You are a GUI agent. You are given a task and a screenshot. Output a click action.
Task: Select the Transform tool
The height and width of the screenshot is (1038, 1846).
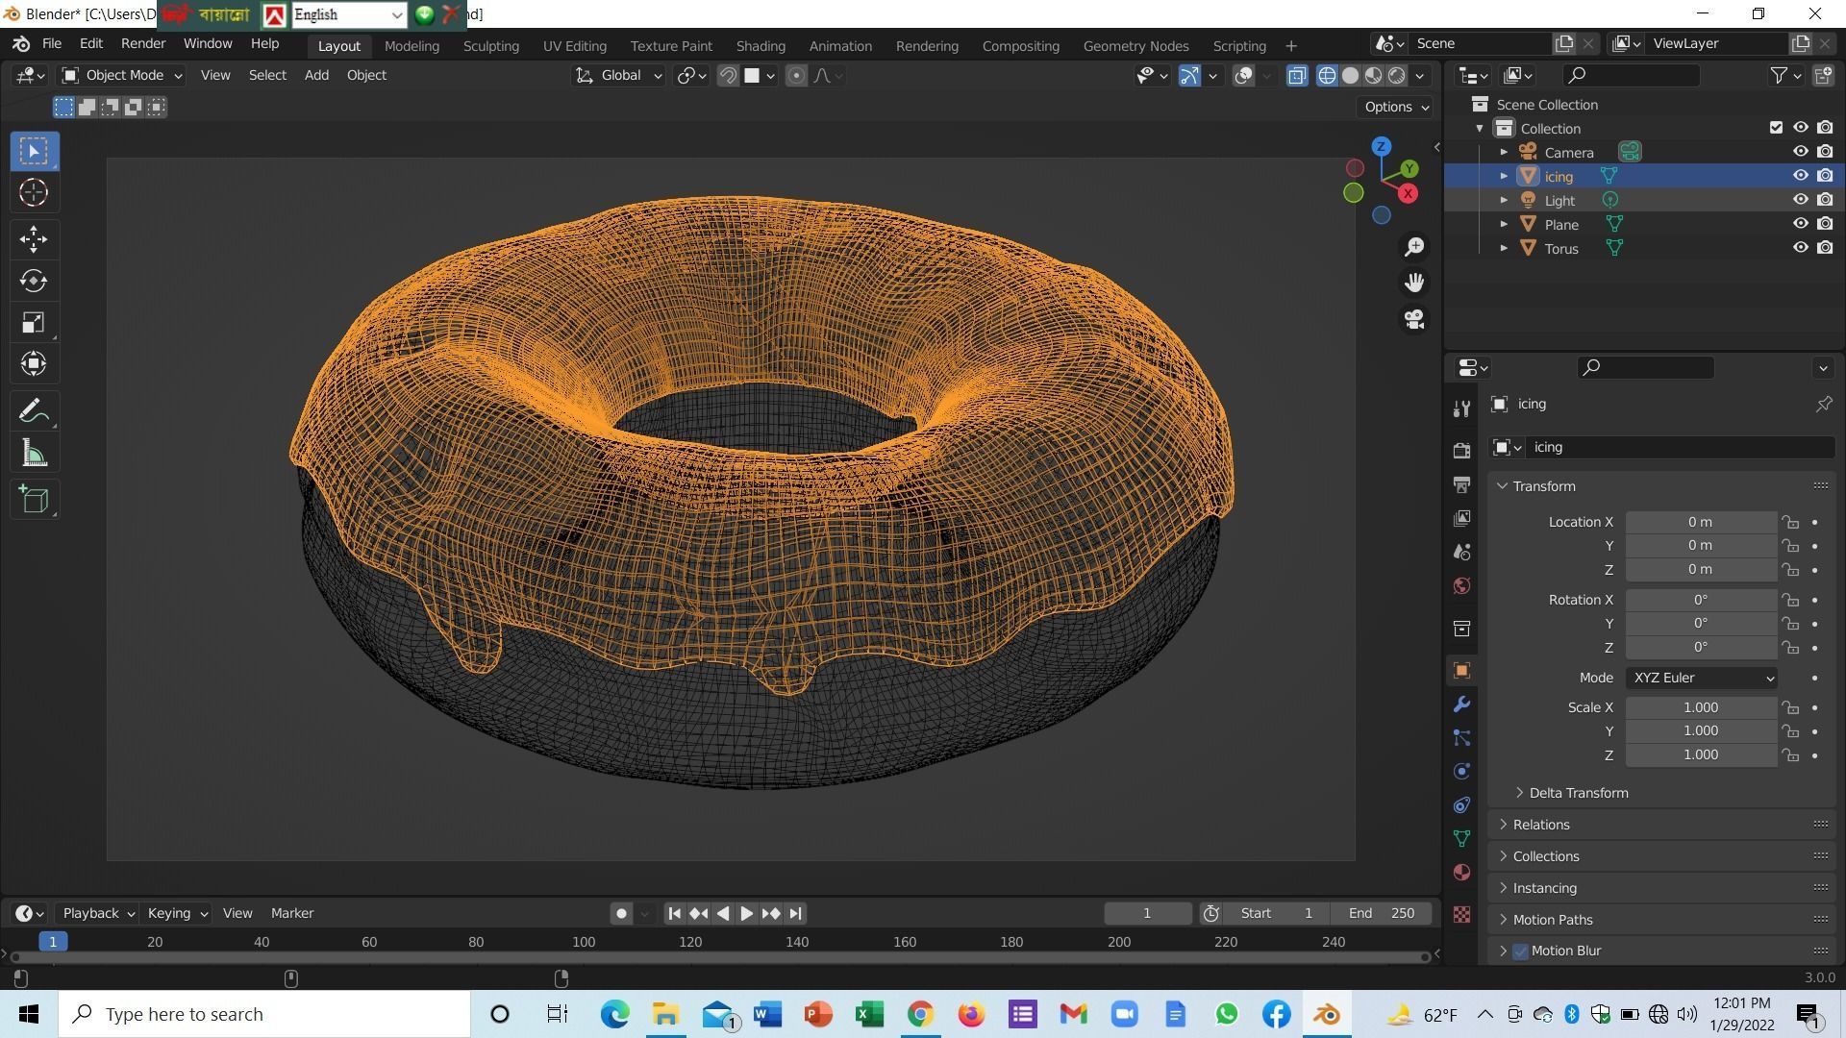tap(34, 364)
